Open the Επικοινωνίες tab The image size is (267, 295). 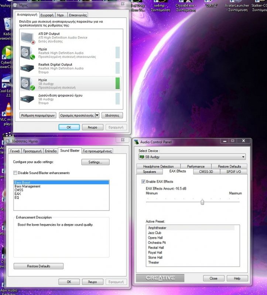pos(78,15)
